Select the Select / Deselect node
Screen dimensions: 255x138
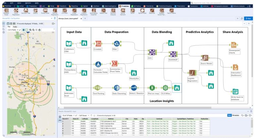[x=134, y=88]
